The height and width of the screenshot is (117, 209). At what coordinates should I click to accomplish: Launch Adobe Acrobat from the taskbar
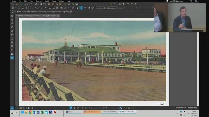(x=55, y=112)
